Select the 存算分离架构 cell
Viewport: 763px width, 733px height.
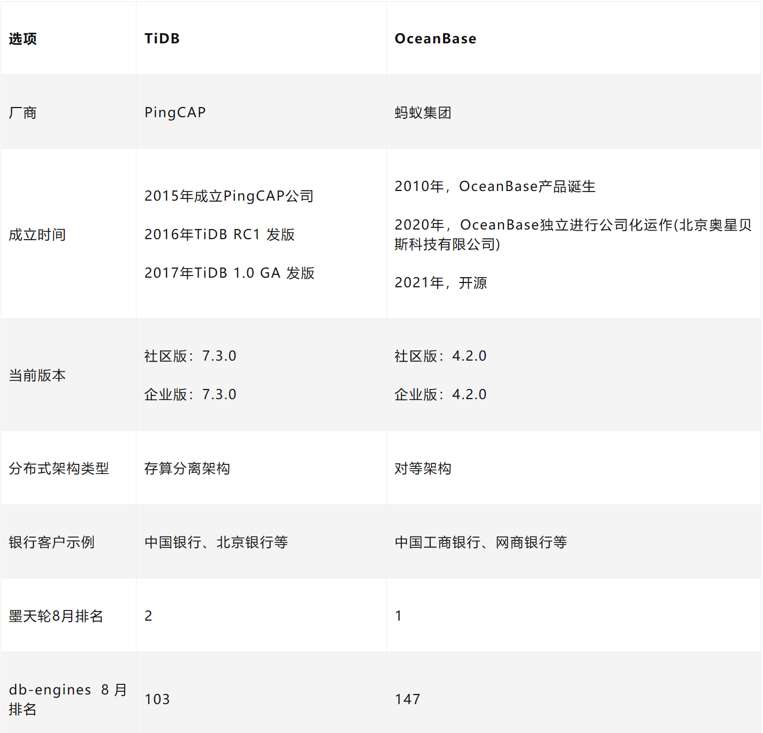[x=187, y=468]
